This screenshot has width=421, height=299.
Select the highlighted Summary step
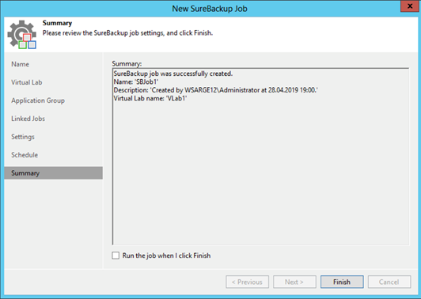pos(54,173)
